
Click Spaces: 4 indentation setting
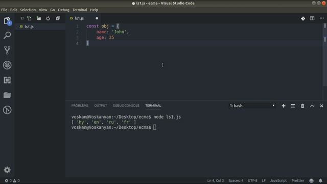click(x=236, y=180)
